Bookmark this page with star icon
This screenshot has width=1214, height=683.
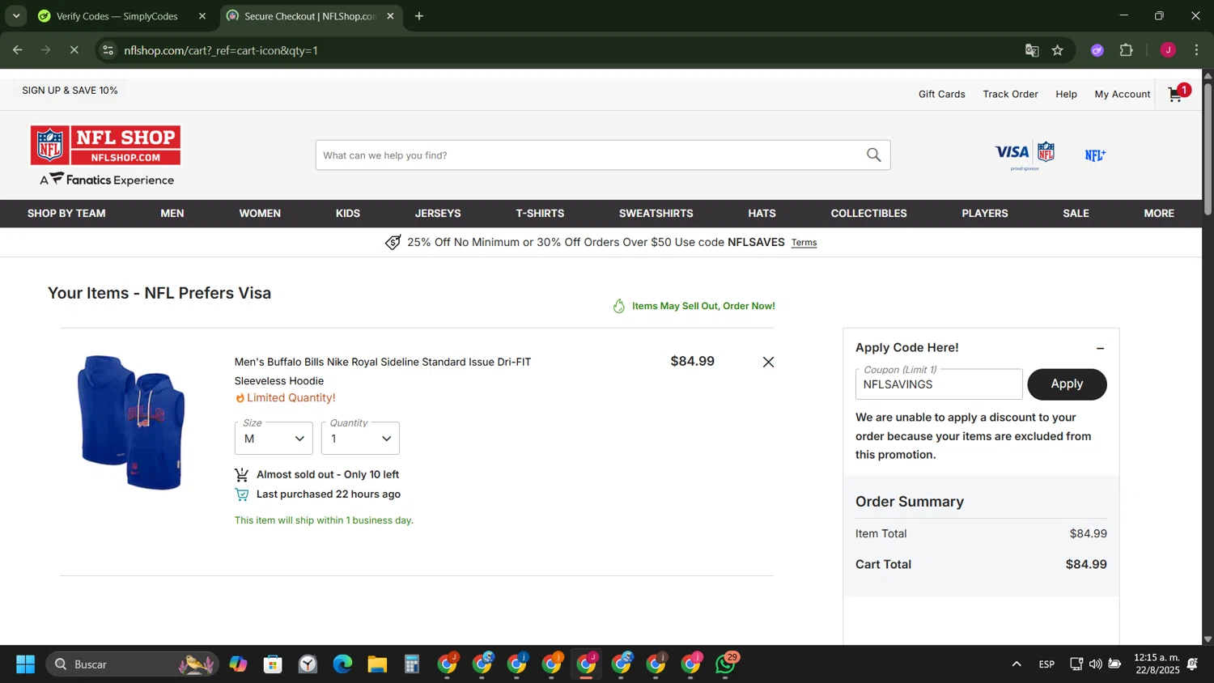point(1057,50)
